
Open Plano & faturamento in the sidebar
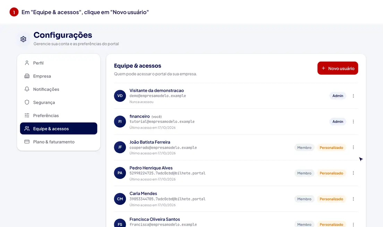point(59,142)
